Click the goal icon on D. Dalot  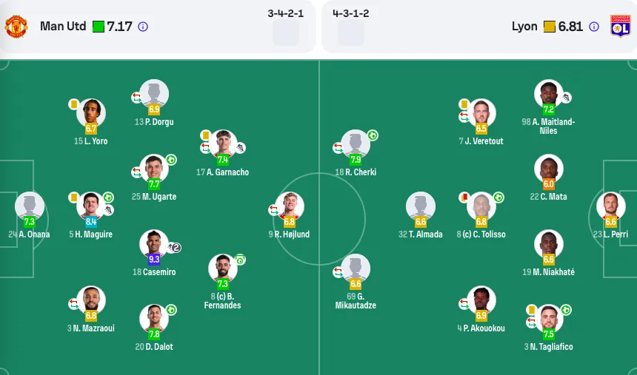171,310
